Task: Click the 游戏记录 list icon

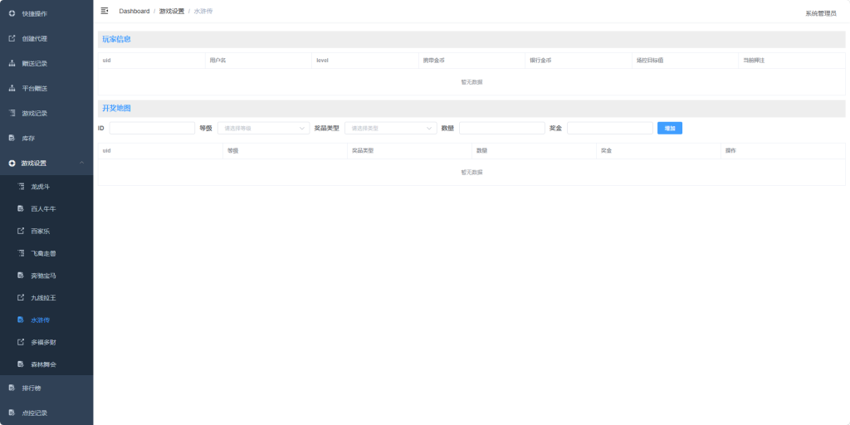Action: [12, 113]
